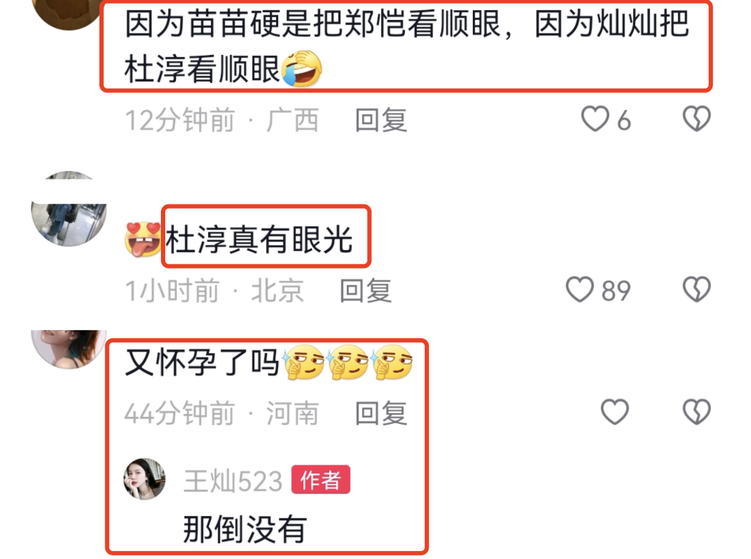Screen dimensions: 751x559
Task: Tap the red 作者 badge
Action: tap(321, 480)
